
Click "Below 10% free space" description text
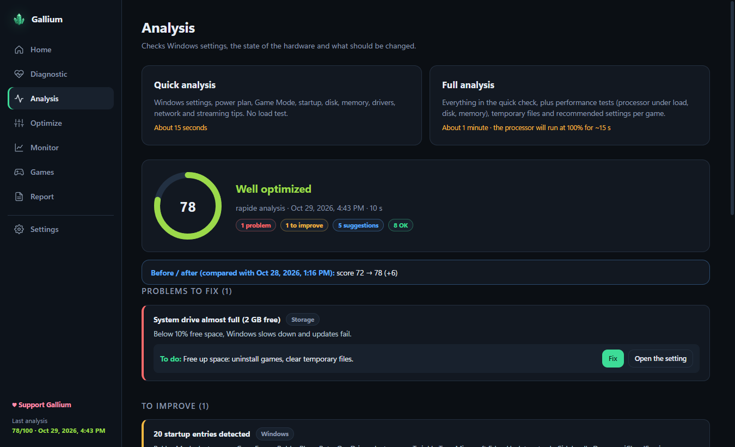click(x=253, y=334)
